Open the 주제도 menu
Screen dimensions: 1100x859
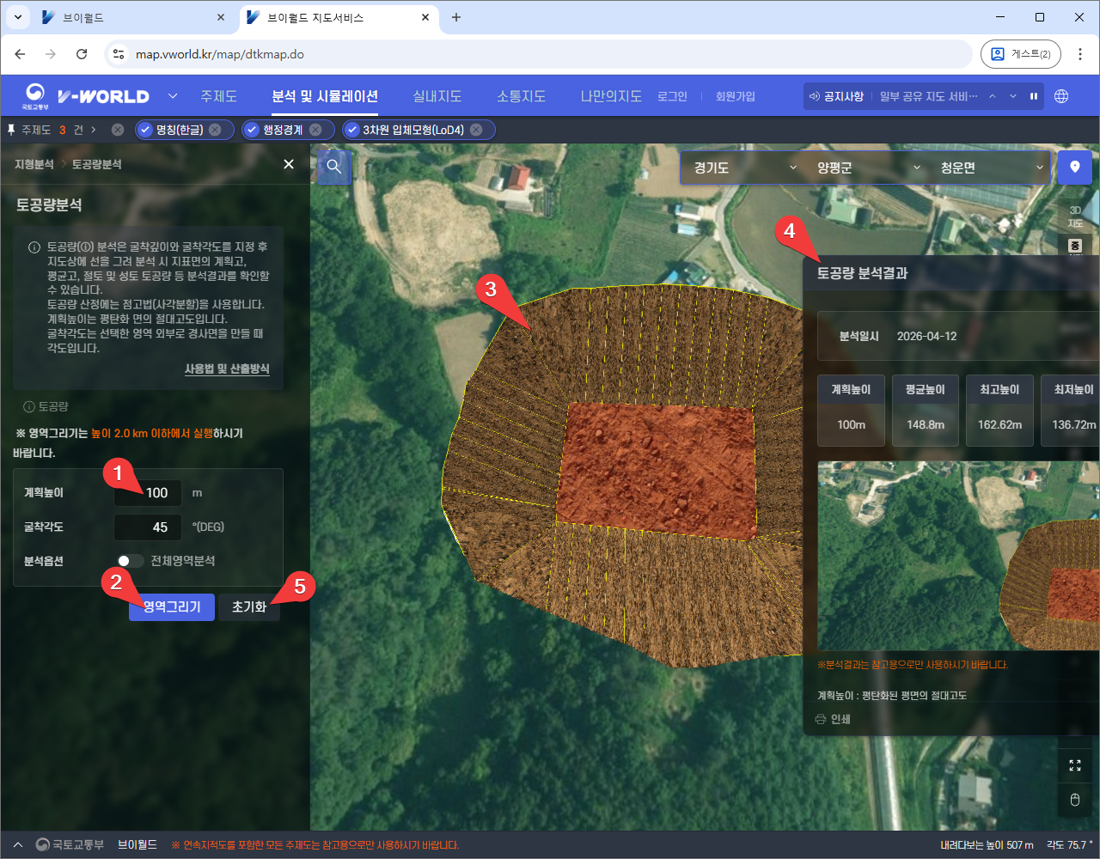218,96
